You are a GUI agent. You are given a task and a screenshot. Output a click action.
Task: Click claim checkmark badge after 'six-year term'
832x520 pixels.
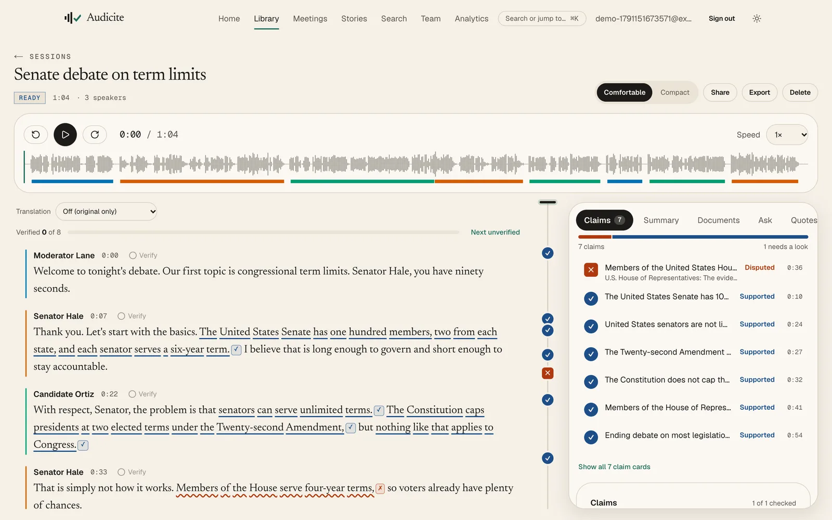pos(236,349)
